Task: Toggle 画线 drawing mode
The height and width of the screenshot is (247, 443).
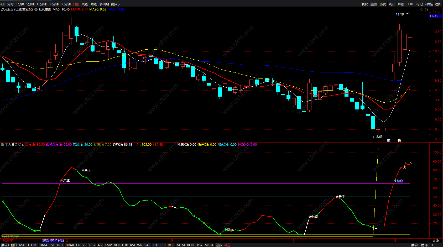Action: 401,4
